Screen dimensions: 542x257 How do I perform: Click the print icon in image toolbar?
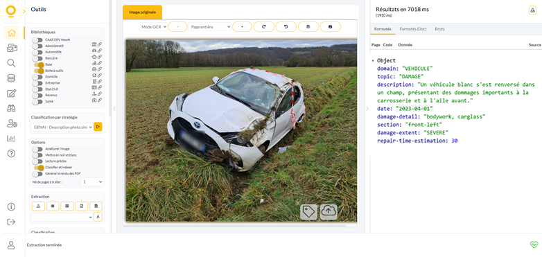click(x=330, y=26)
